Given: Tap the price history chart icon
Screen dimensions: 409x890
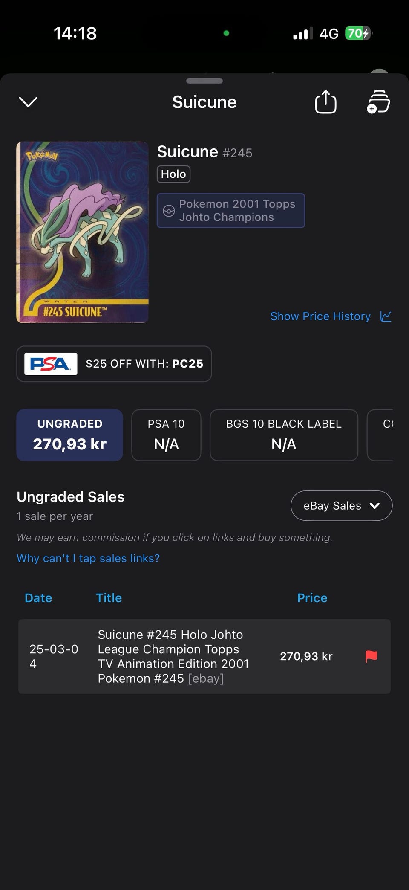Looking at the screenshot, I should tap(386, 316).
